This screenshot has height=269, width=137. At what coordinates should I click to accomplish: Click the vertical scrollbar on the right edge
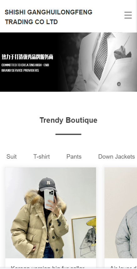click(x=136, y=134)
